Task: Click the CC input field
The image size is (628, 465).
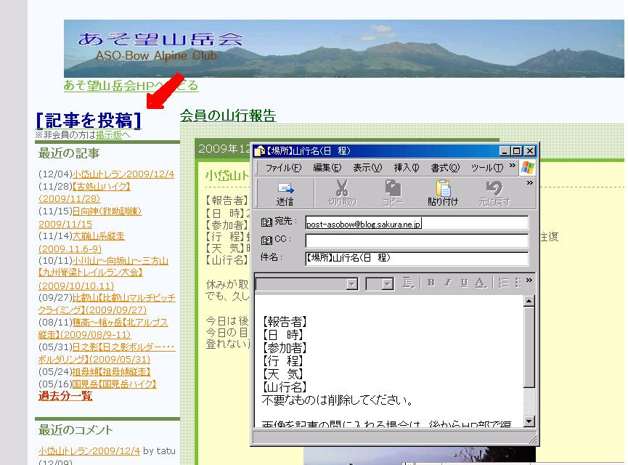Action: 417,241
